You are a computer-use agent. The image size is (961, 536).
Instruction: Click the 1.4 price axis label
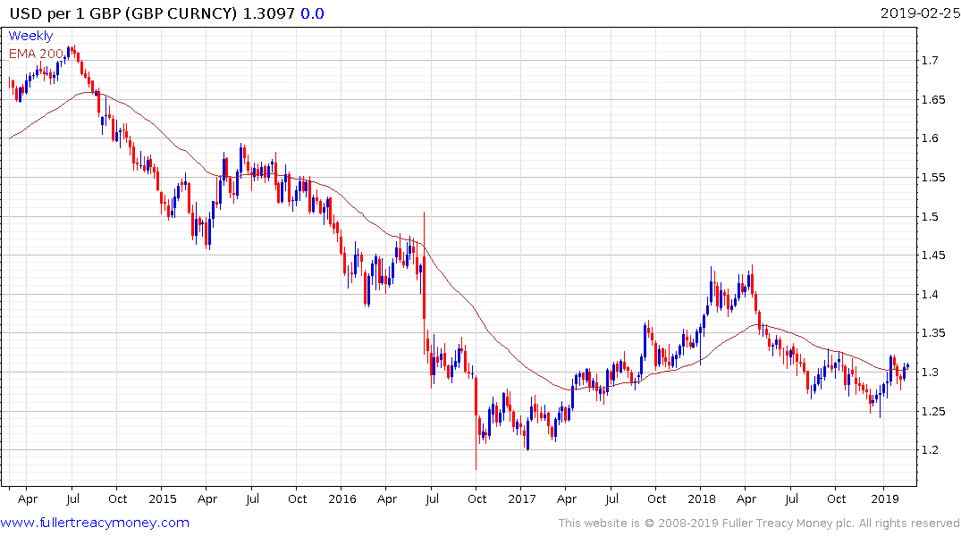coord(930,295)
